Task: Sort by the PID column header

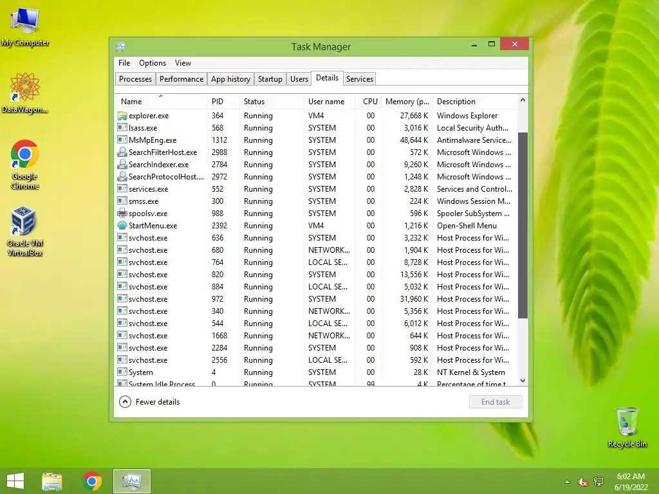Action: click(x=223, y=101)
